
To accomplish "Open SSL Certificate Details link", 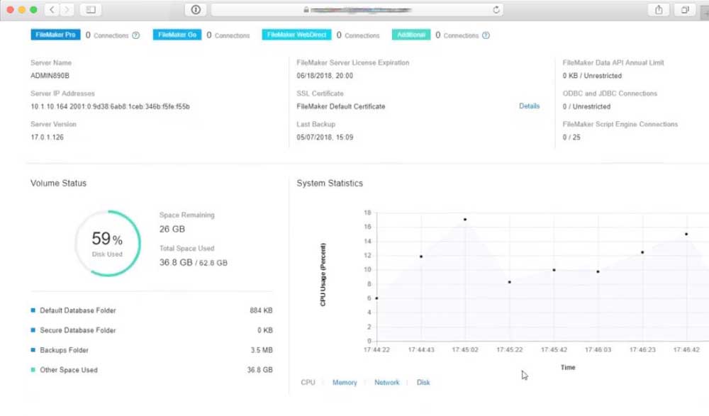I will click(529, 106).
